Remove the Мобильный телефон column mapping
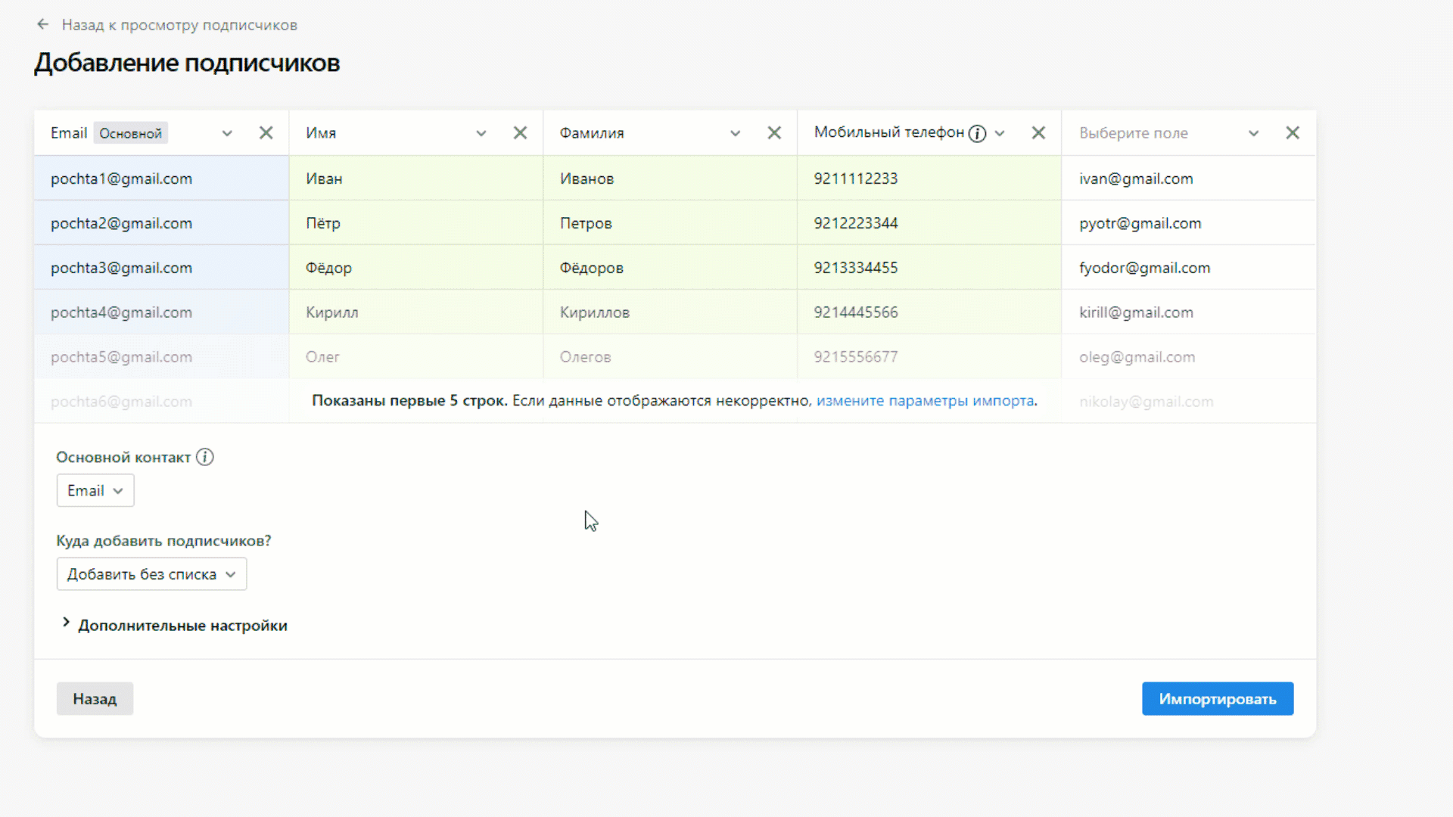 (1038, 132)
